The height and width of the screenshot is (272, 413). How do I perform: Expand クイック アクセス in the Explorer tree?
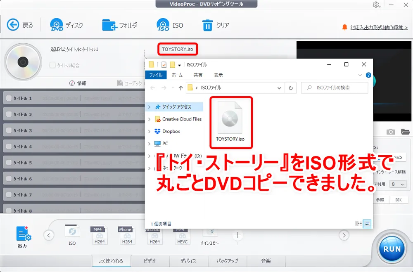(x=150, y=107)
